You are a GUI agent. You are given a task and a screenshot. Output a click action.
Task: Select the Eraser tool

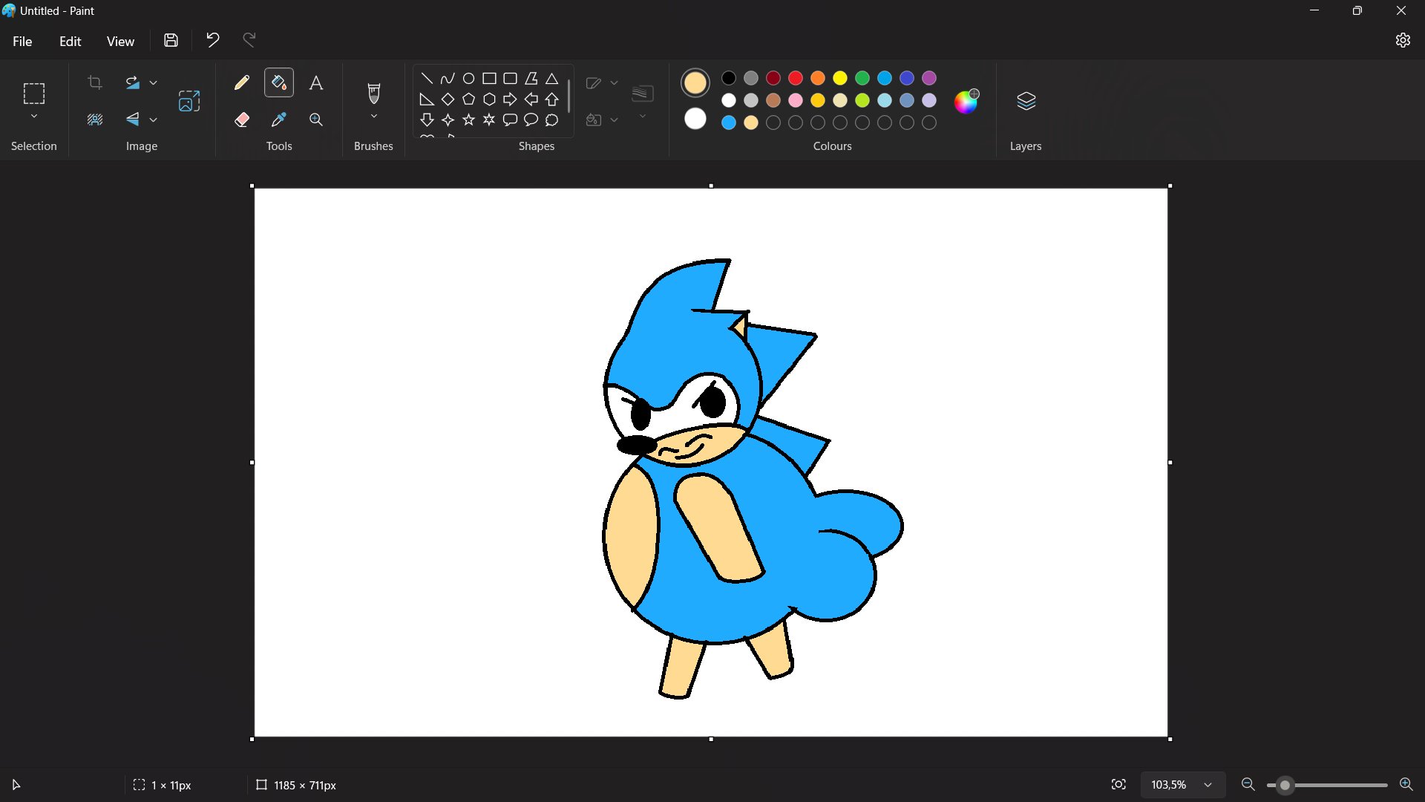(241, 120)
